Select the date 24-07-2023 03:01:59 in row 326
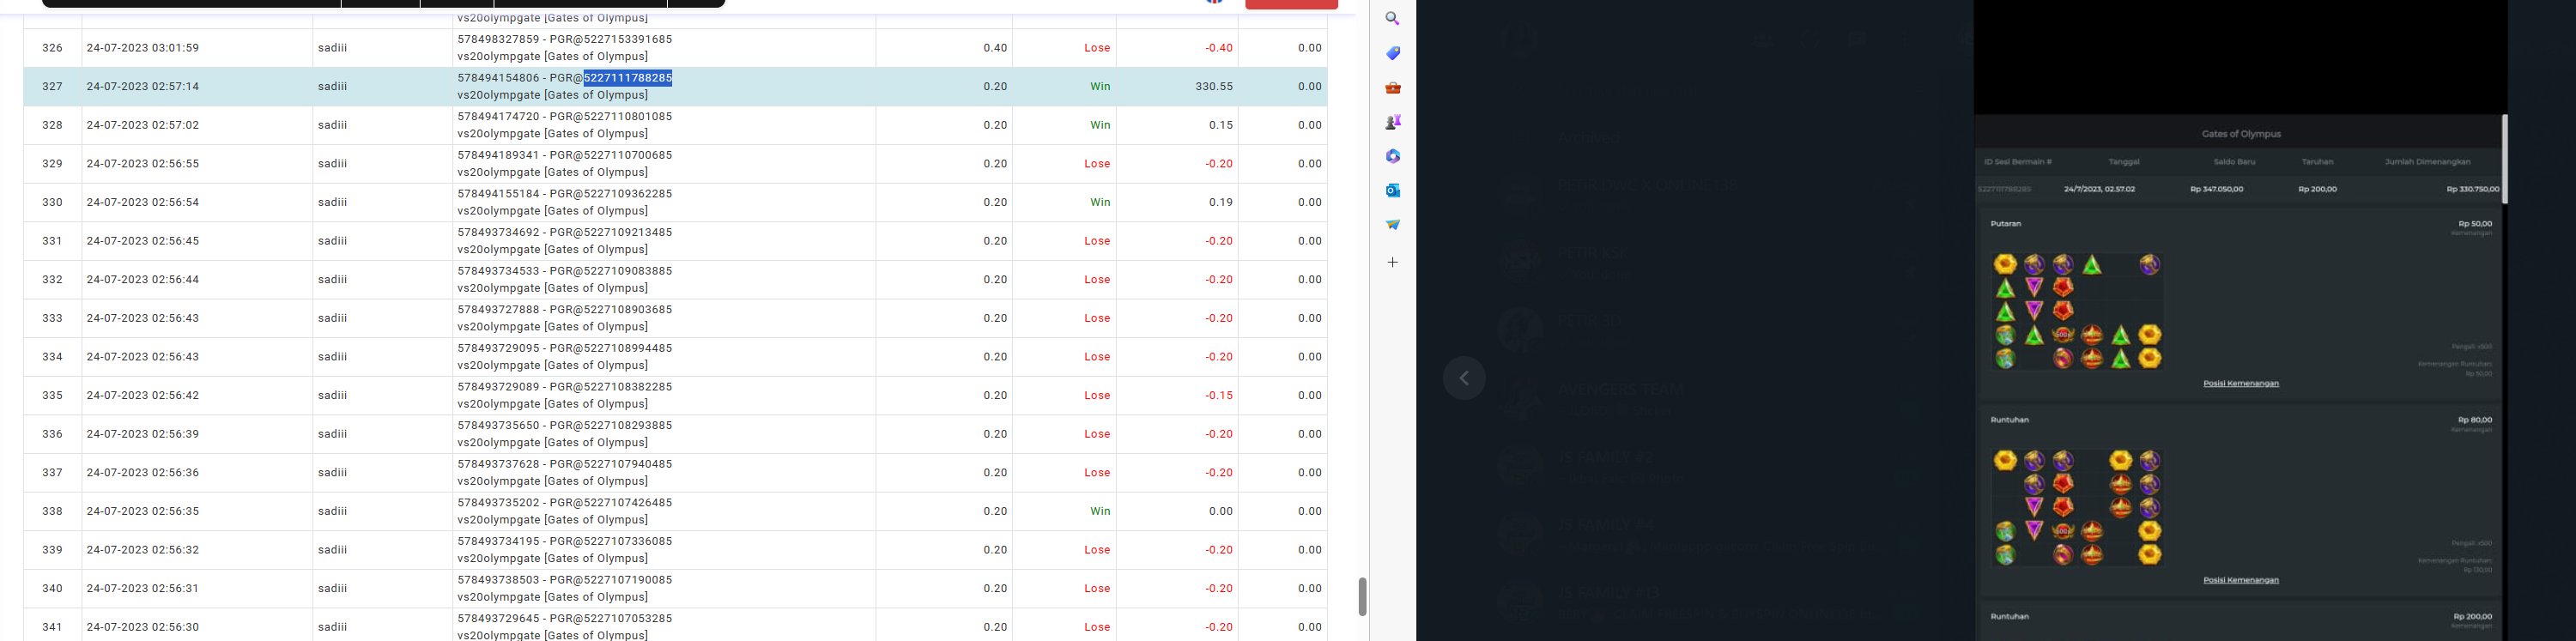This screenshot has height=641, width=2576. 143,48
